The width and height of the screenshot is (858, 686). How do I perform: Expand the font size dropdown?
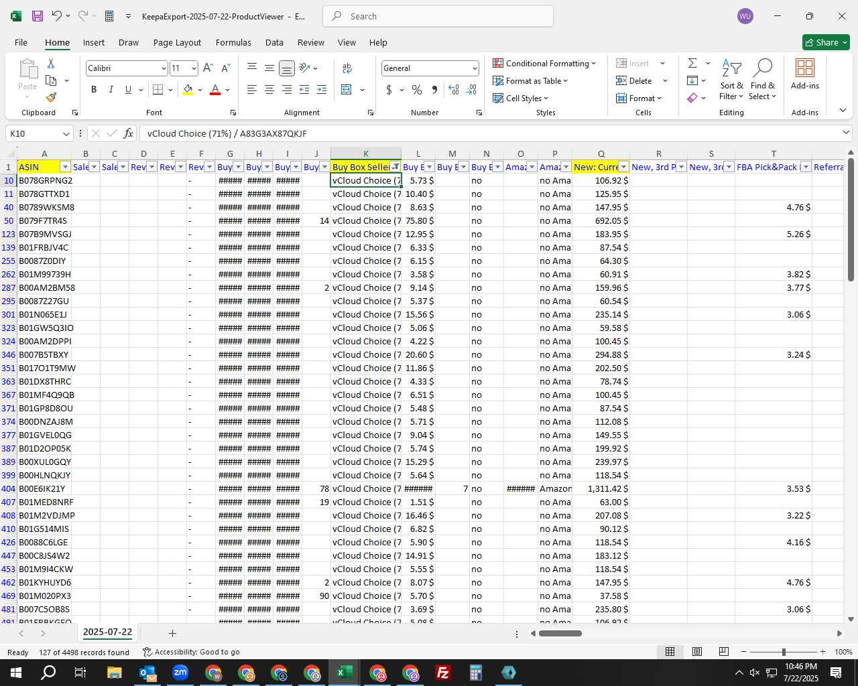(194, 68)
